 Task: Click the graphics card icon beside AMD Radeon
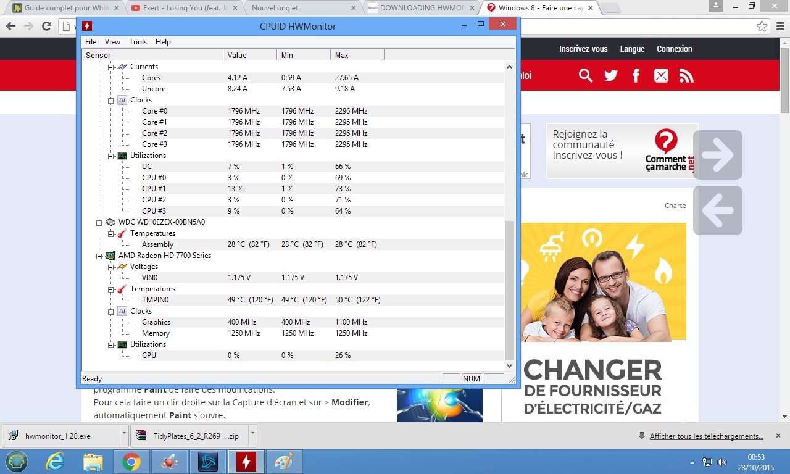(x=110, y=256)
